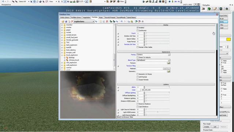
Task: Toggle the Continuous checkbox
Action: coord(137,30)
